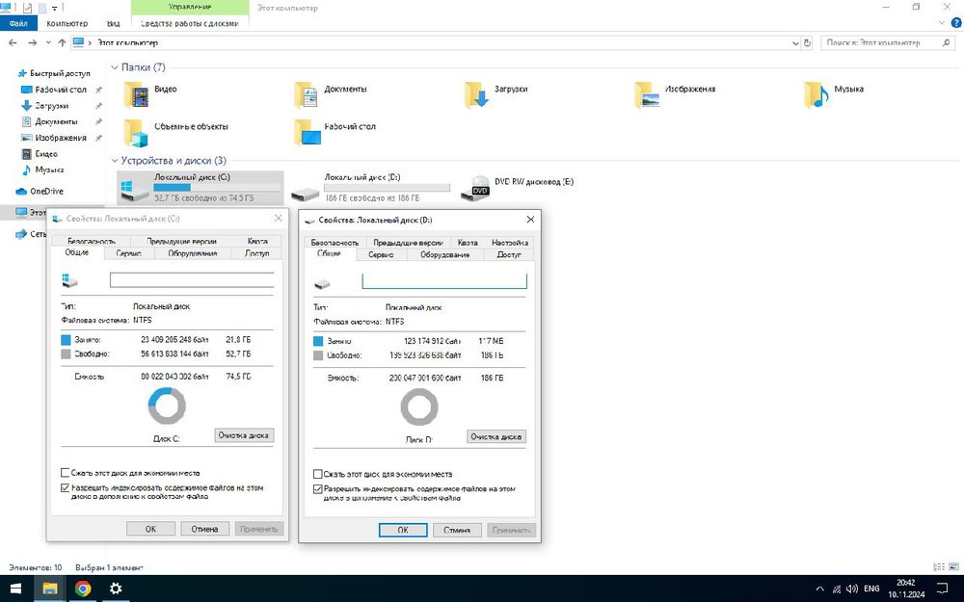Toggle indexing checkbox in disk D properties

click(317, 489)
